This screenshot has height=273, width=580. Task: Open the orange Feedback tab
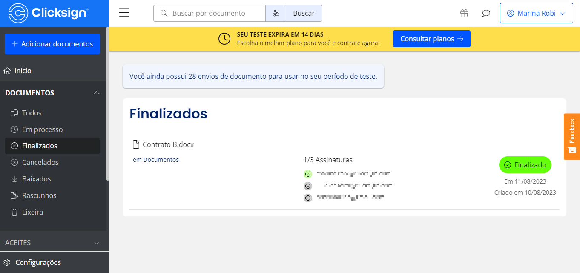tap(571, 136)
